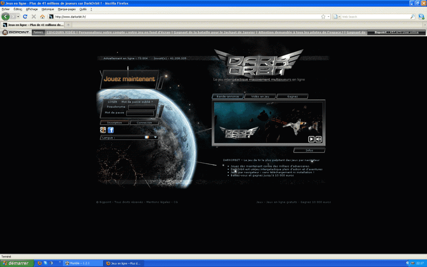
Task: Open 'Personnalisez votre compte' news link
Action: click(124, 32)
